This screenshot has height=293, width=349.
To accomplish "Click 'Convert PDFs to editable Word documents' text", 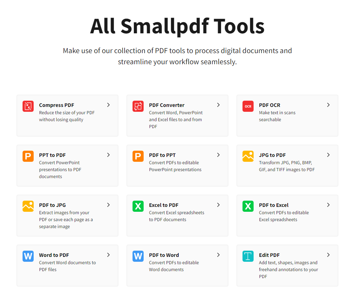I will pyautogui.click(x=174, y=266).
